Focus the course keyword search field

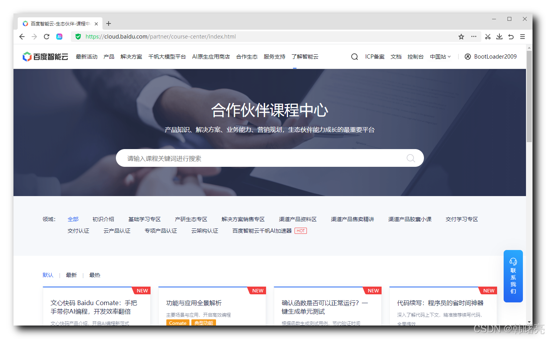click(270, 158)
